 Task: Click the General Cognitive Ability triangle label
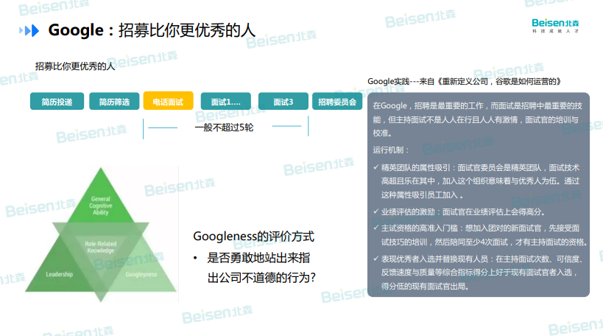(x=101, y=206)
